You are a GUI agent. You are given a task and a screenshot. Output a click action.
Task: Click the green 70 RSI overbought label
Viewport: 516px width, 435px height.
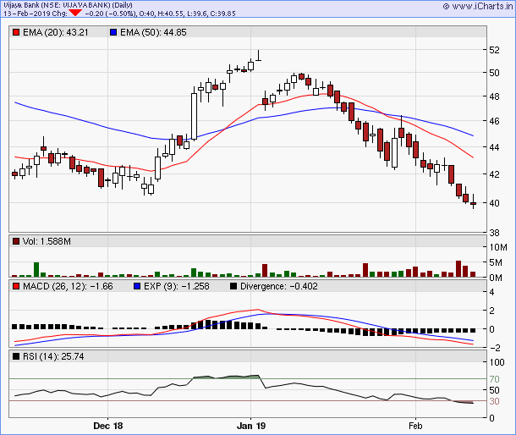point(494,379)
